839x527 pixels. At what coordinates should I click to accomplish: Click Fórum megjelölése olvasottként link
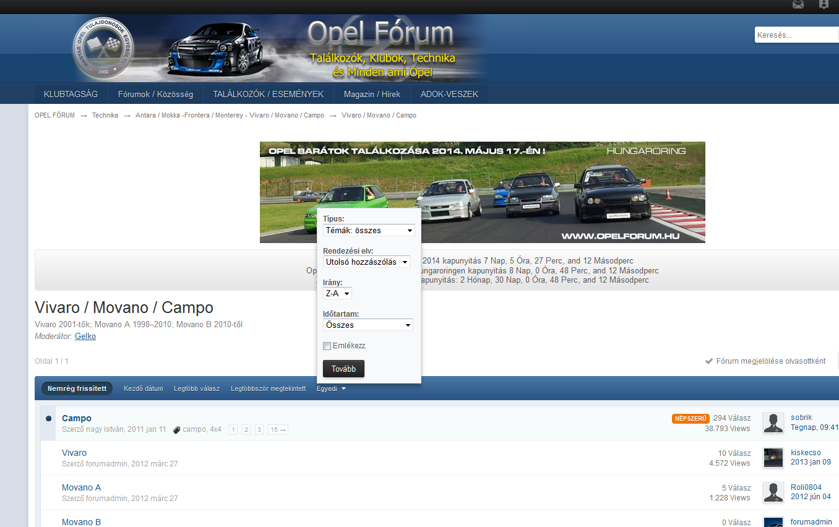pos(771,361)
